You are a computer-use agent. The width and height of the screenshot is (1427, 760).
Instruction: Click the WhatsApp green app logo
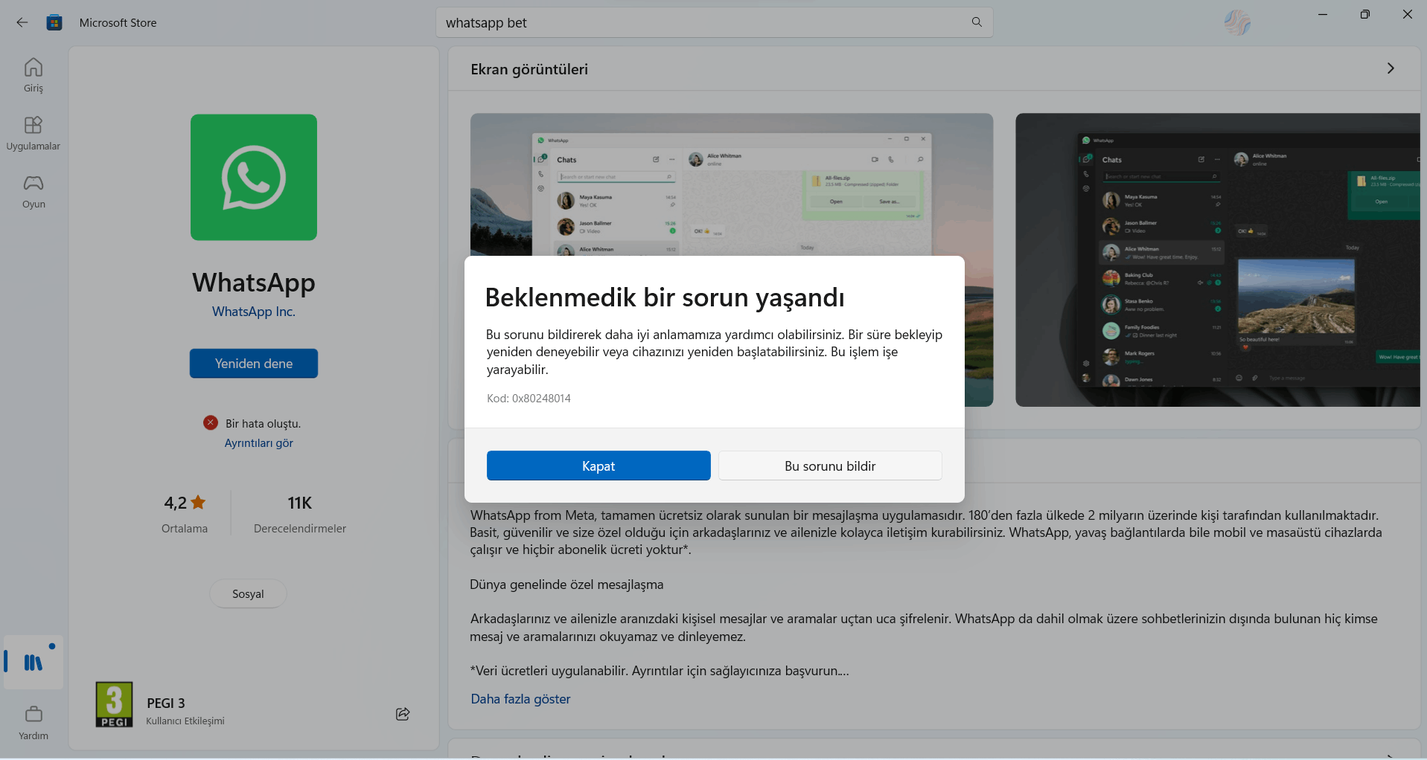point(254,177)
